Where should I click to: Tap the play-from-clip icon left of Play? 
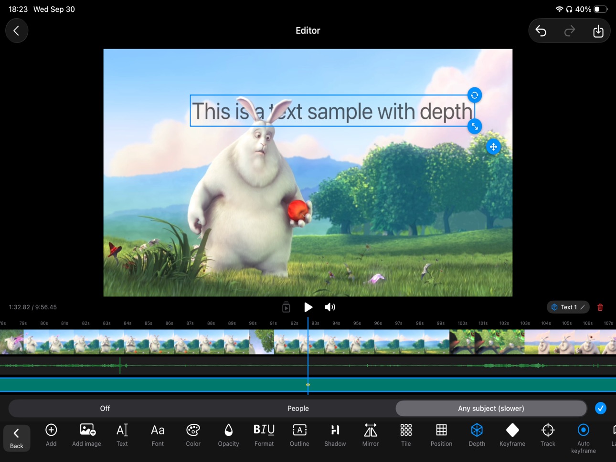pos(286,307)
